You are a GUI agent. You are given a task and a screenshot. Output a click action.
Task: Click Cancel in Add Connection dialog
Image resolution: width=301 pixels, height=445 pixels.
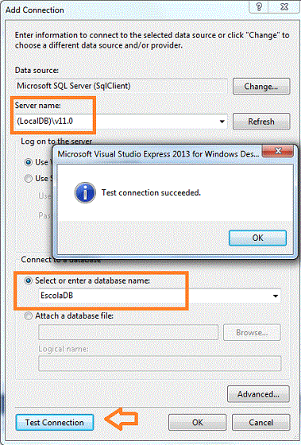click(x=261, y=422)
